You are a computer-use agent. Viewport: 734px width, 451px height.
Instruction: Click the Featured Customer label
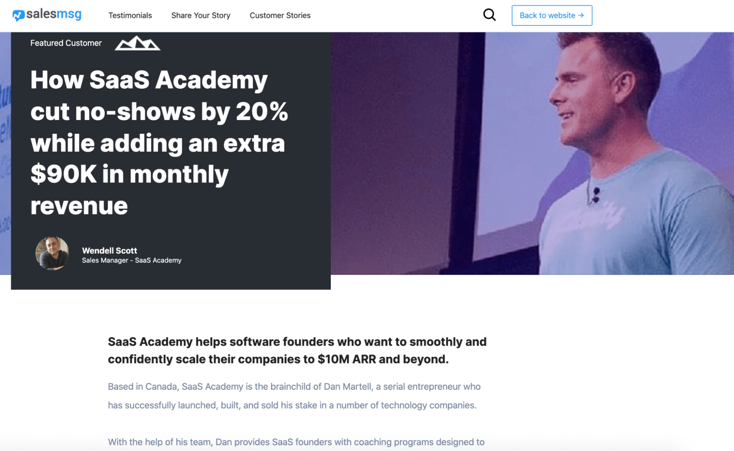tap(66, 43)
